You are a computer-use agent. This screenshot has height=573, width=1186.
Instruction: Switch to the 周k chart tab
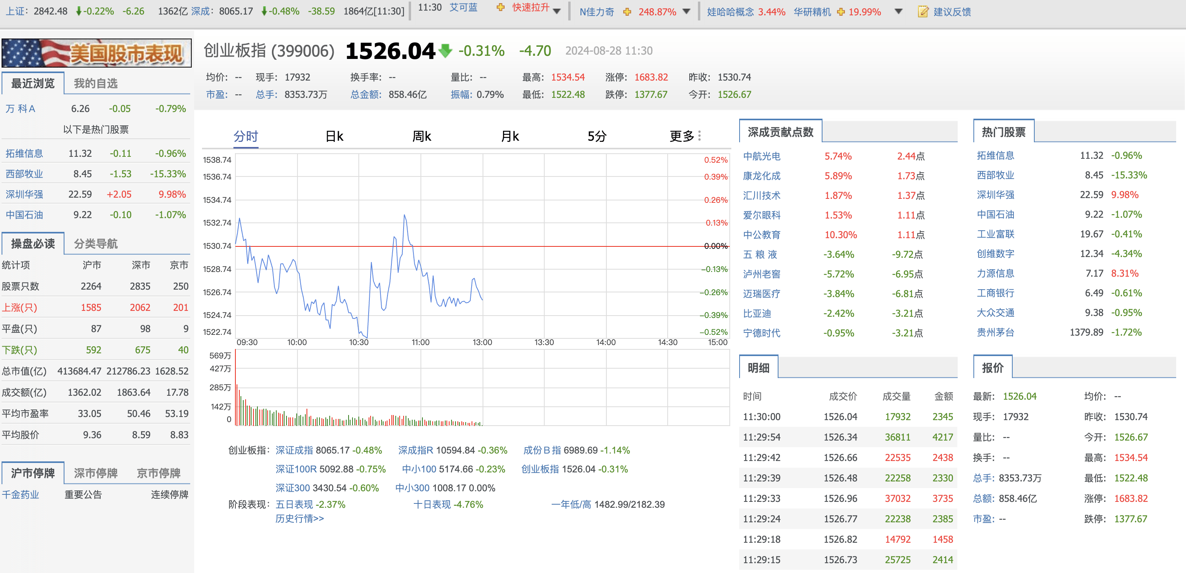click(x=422, y=136)
